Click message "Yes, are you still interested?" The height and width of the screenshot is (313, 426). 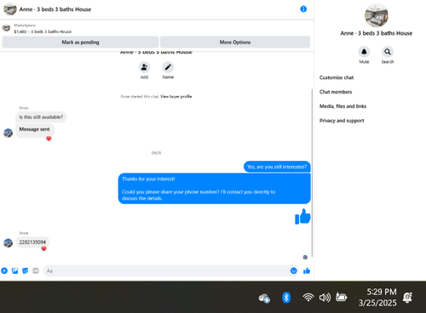coord(277,167)
